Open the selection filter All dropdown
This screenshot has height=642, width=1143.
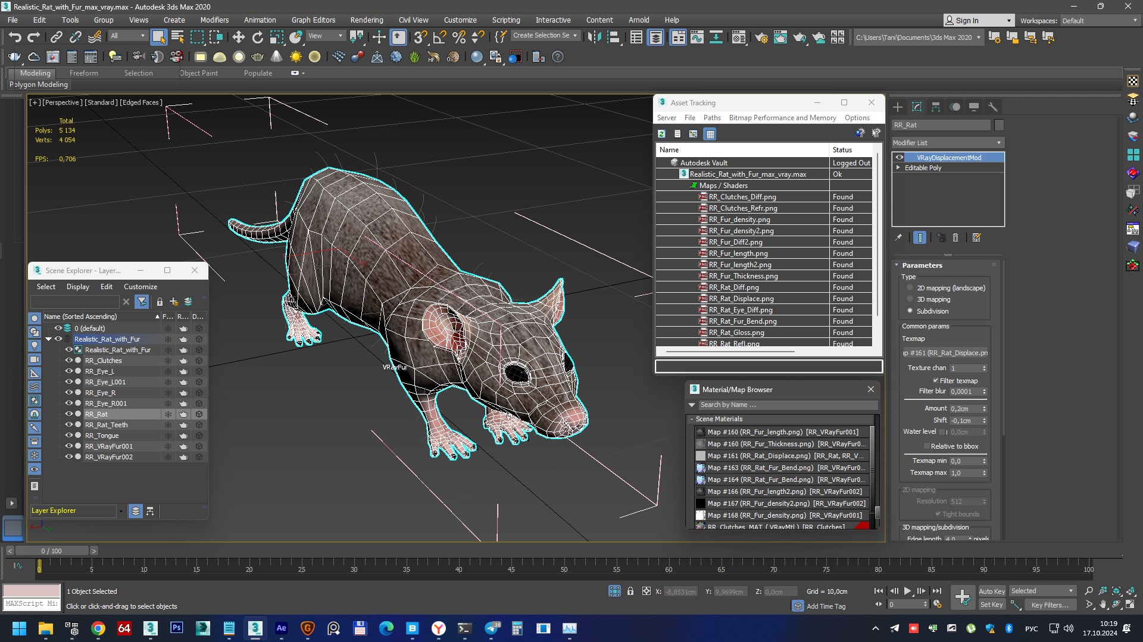coord(127,36)
